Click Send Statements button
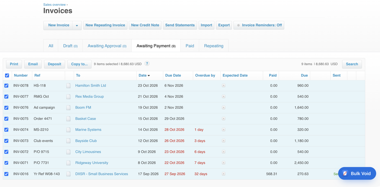 pos(180,25)
